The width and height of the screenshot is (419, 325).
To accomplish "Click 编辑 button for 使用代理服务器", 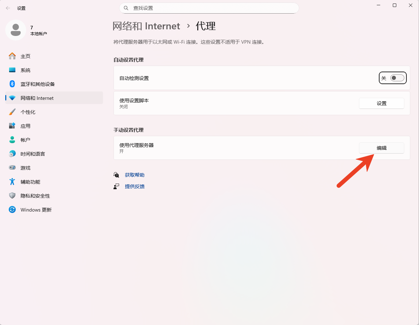I will (x=381, y=148).
